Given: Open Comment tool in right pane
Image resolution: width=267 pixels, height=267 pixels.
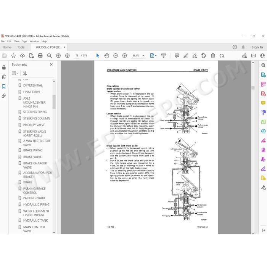Looking at the screenshot, I should coord(263,103).
